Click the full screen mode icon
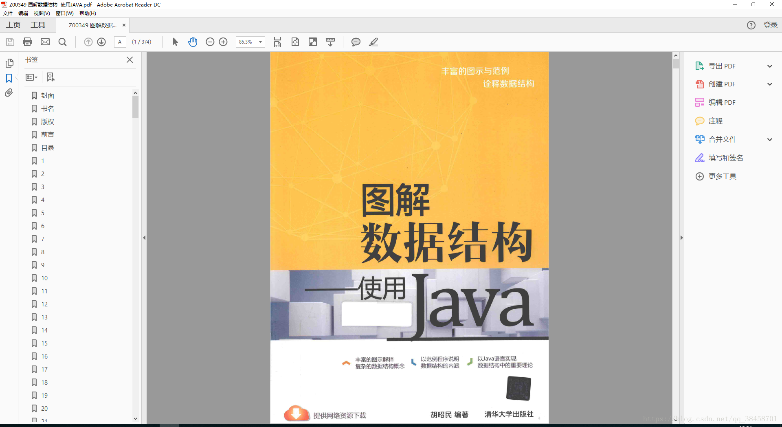Image resolution: width=782 pixels, height=427 pixels. pyautogui.click(x=313, y=42)
